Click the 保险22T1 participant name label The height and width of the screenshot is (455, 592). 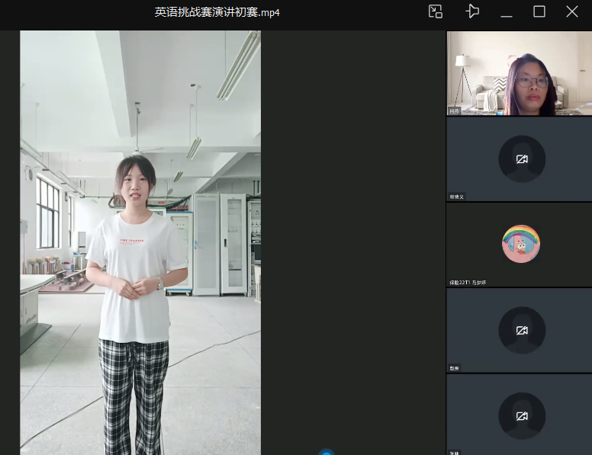pos(468,283)
